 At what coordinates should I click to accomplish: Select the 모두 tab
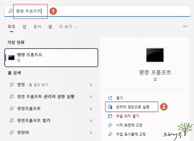click(12, 27)
